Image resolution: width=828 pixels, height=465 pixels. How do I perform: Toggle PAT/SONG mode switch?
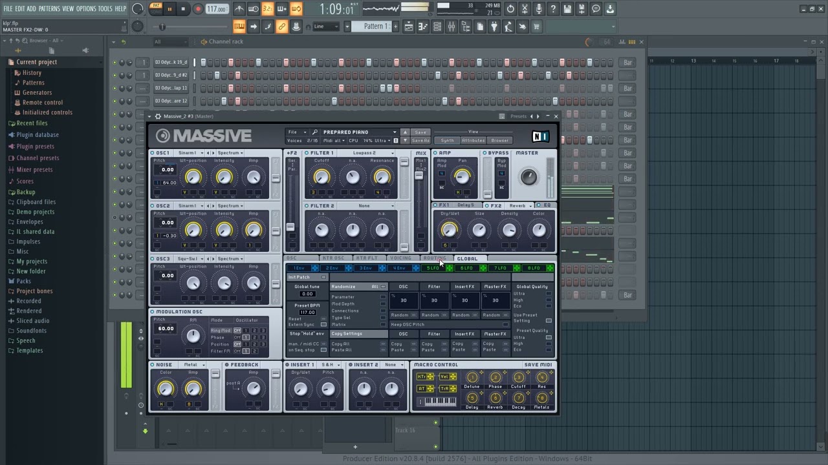(156, 8)
